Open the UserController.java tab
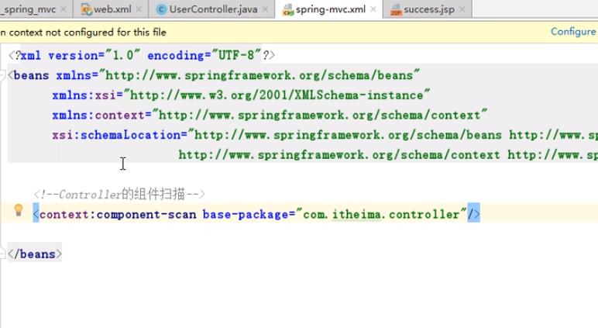This screenshot has width=598, height=328. (213, 9)
